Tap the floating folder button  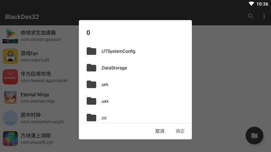[x=254, y=136]
